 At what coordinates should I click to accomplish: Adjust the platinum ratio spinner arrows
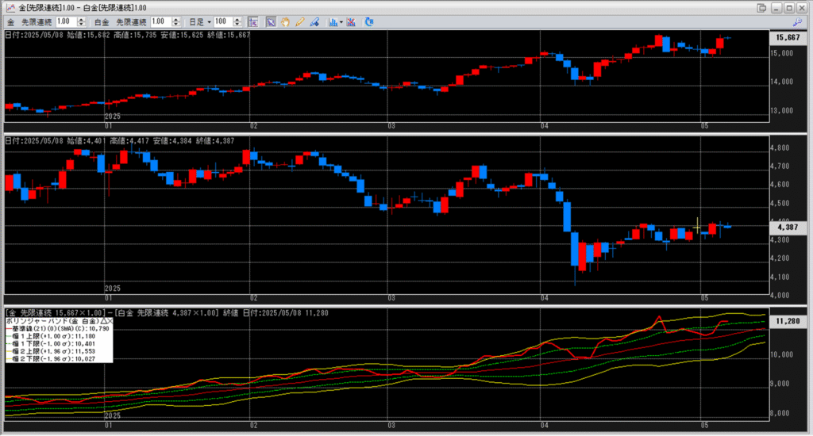pyautogui.click(x=175, y=21)
